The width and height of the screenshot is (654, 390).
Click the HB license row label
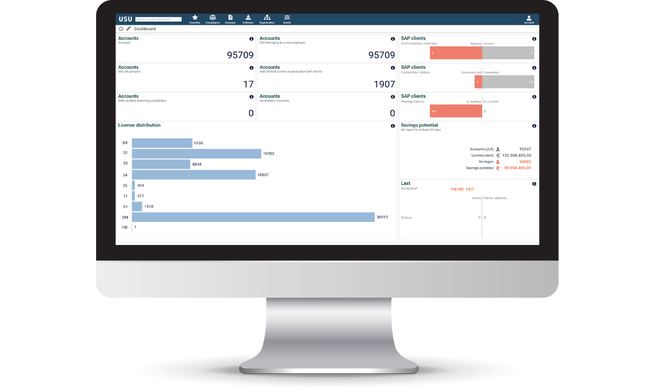click(x=125, y=227)
